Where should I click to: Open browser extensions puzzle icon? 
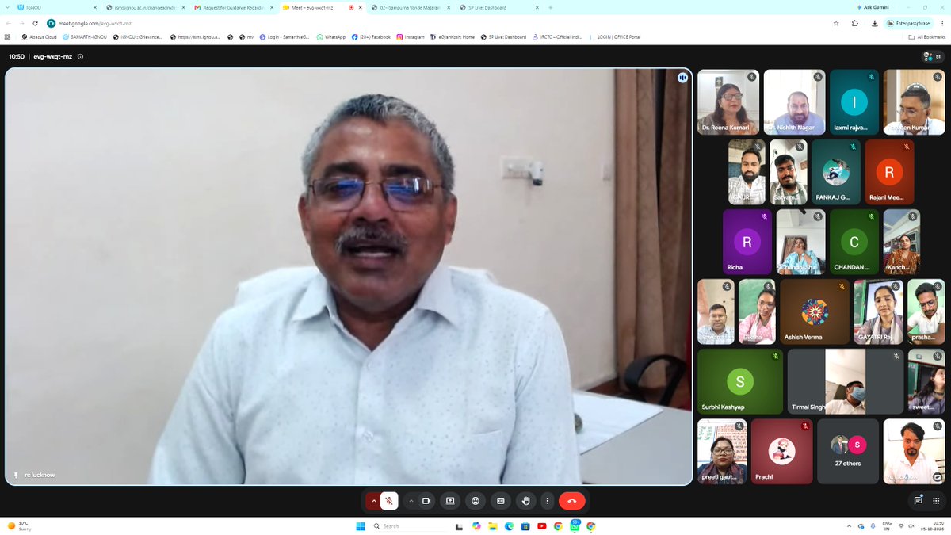(855, 23)
